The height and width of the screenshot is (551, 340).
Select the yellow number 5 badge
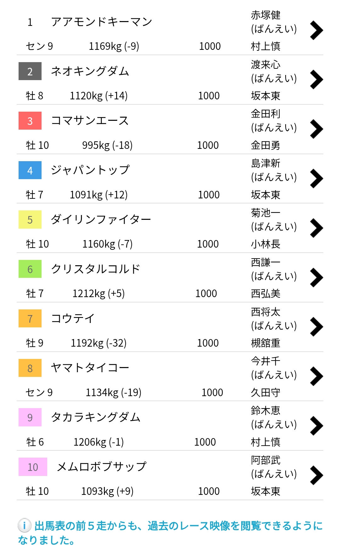[x=30, y=220]
